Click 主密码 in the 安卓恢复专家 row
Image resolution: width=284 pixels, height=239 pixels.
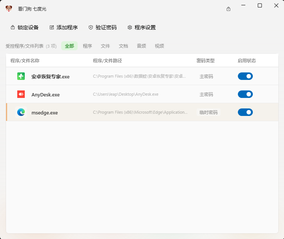(x=206, y=77)
